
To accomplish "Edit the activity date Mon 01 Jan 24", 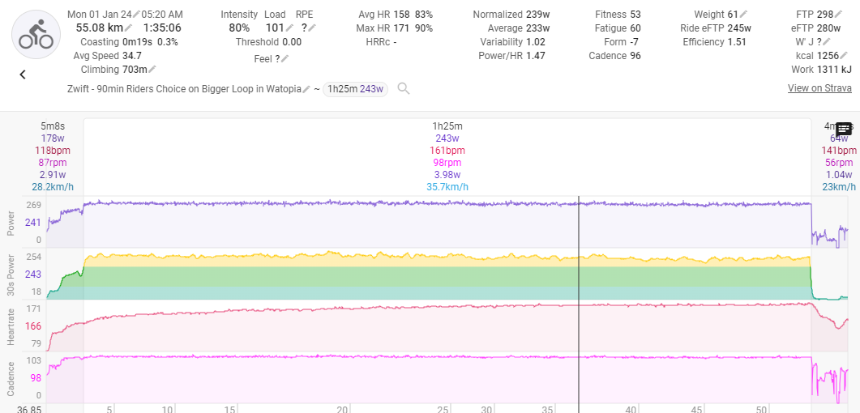I will [136, 15].
